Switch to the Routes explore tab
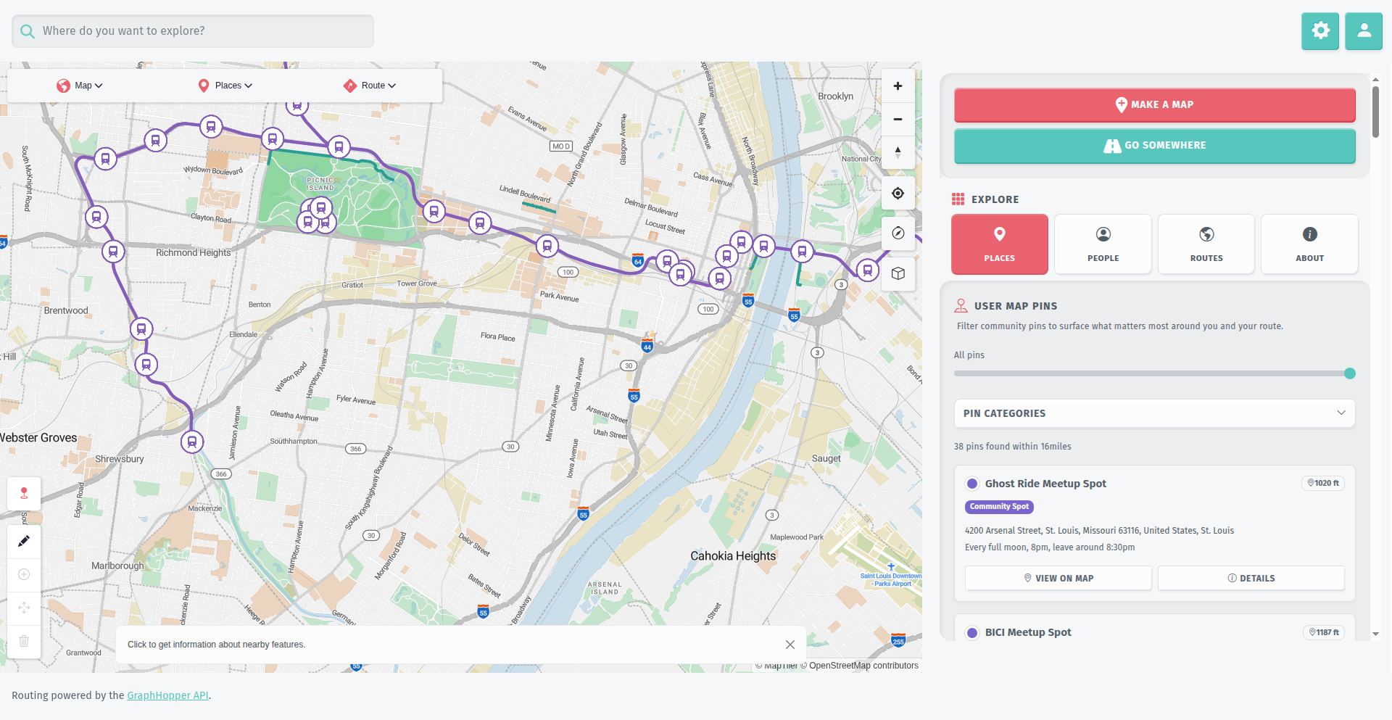The height and width of the screenshot is (720, 1392). (1206, 244)
